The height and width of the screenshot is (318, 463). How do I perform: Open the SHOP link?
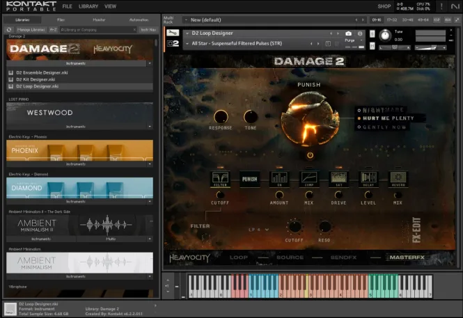(384, 6)
